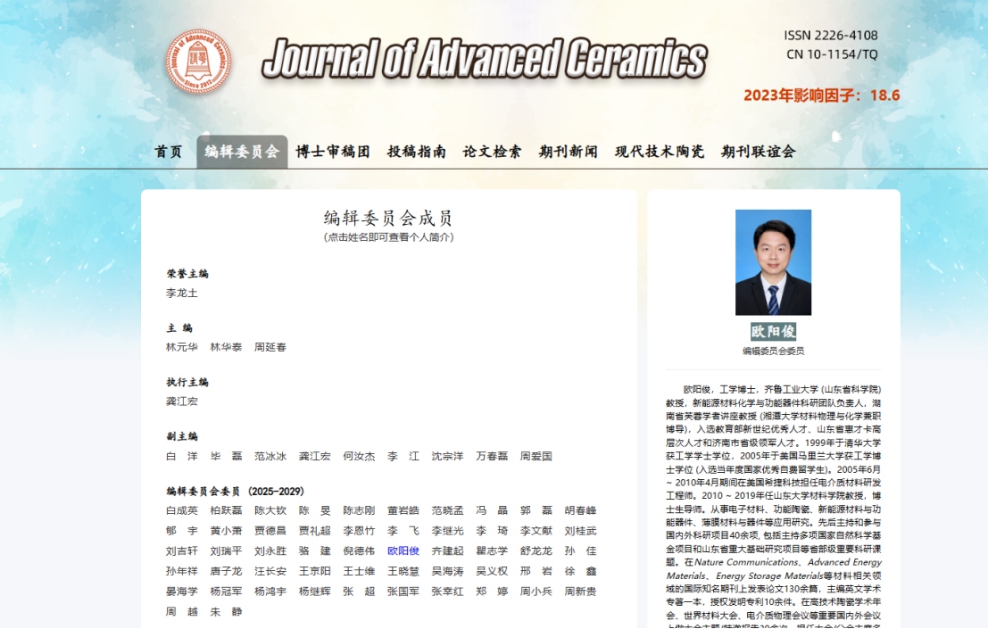Open the 期刊新闻 news tab
This screenshot has width=988, height=629.
tap(569, 152)
